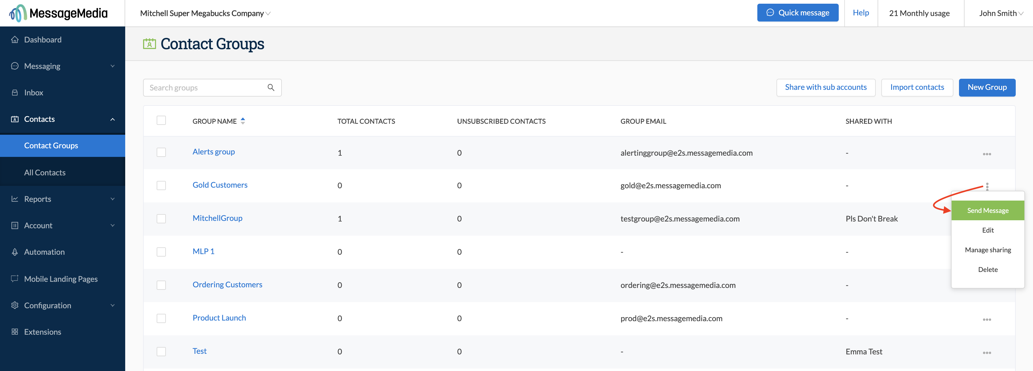Screen dimensions: 1033x371
Task: Click into the Search groups field
Action: point(204,88)
